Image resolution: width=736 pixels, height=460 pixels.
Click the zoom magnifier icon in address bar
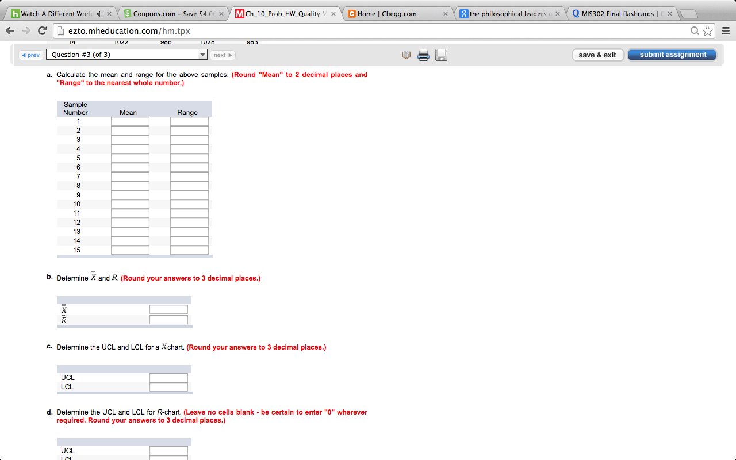pos(695,31)
